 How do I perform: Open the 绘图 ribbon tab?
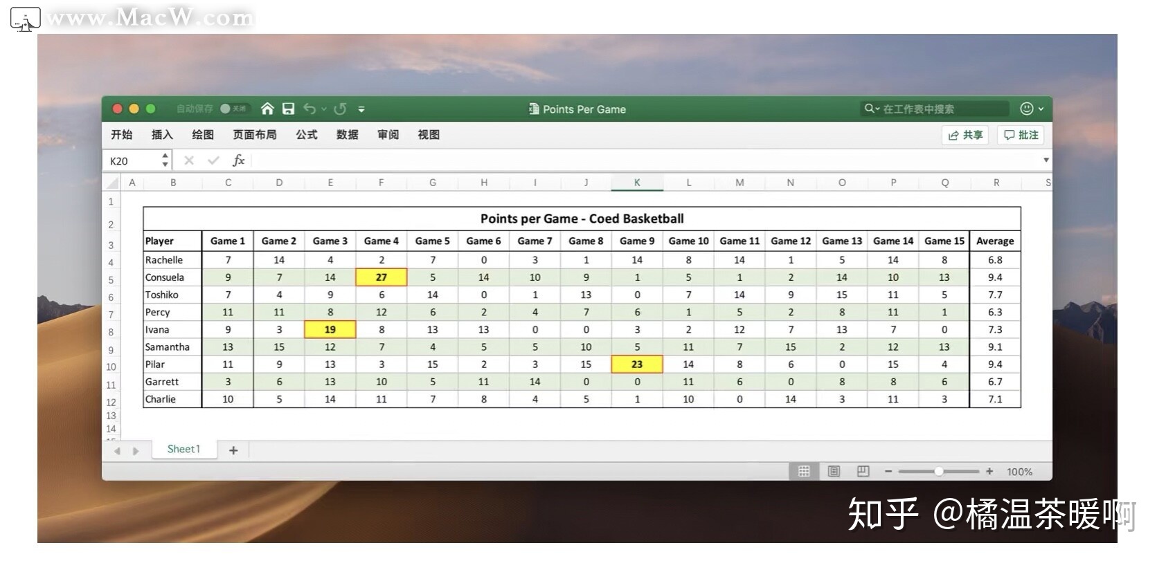pyautogui.click(x=203, y=134)
